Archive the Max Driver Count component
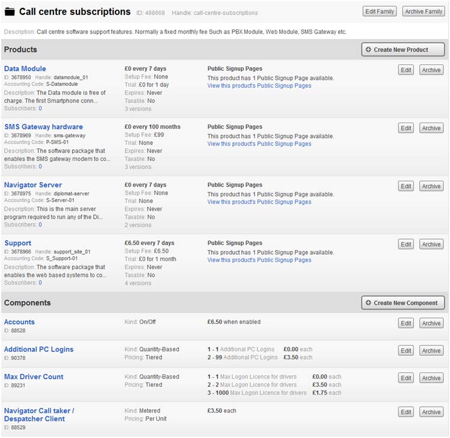 point(431,378)
